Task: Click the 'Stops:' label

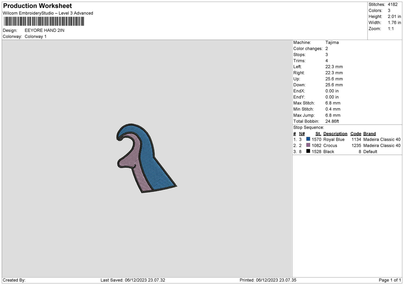Action: pyautogui.click(x=299, y=54)
